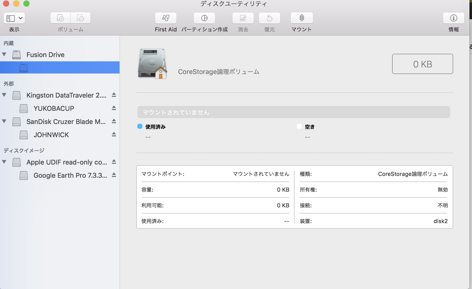Select the JOHNWICK volume in sidebar
The width and height of the screenshot is (472, 289).
(51, 135)
